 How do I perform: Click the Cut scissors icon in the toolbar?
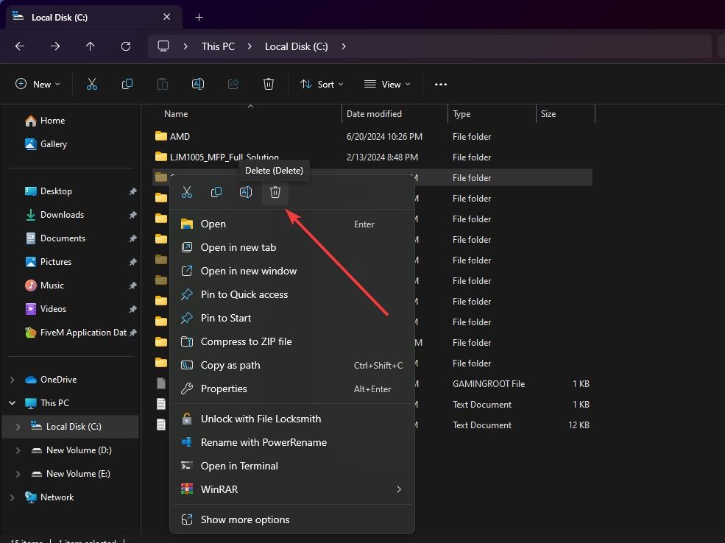92,84
